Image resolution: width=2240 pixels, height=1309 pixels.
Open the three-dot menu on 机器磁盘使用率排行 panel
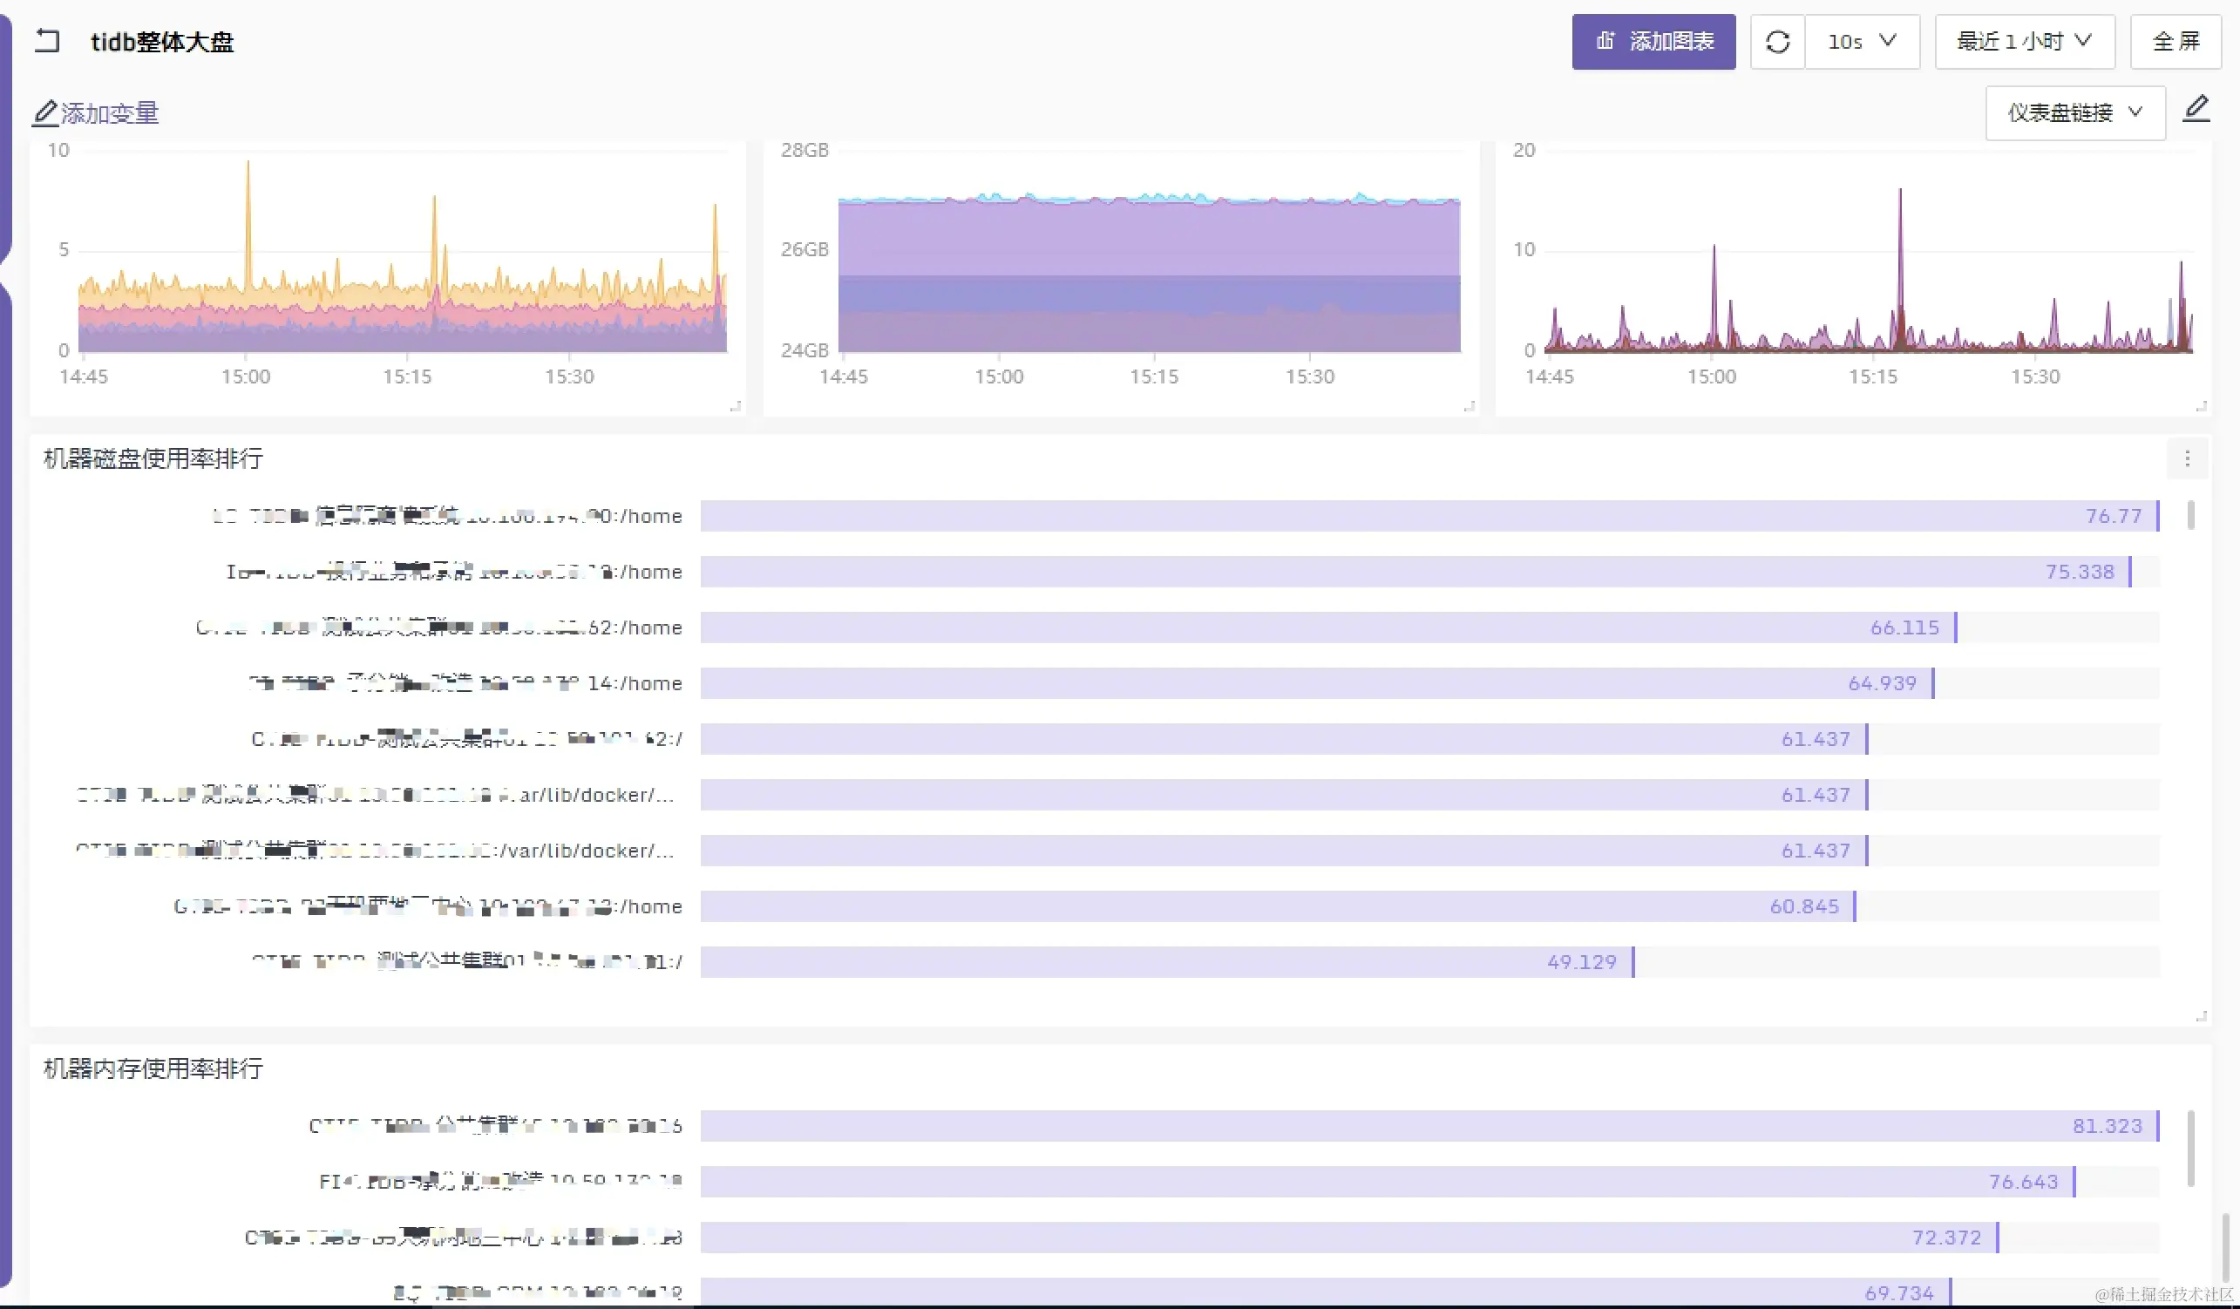2188,458
